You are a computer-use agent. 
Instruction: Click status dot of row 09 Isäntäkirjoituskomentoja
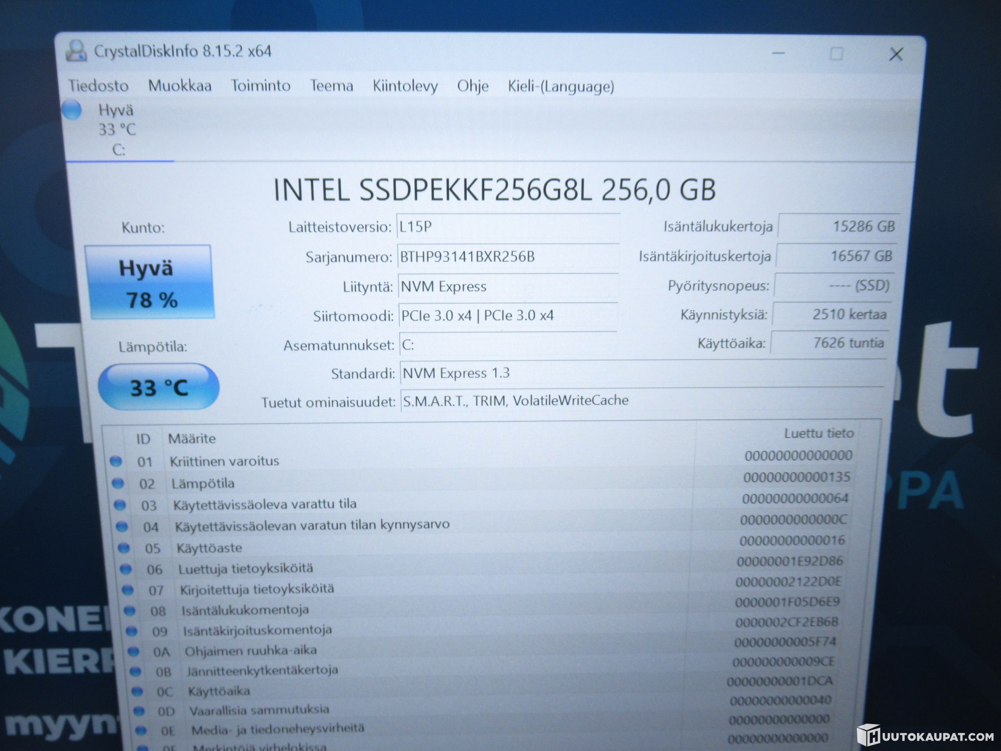coord(131,631)
